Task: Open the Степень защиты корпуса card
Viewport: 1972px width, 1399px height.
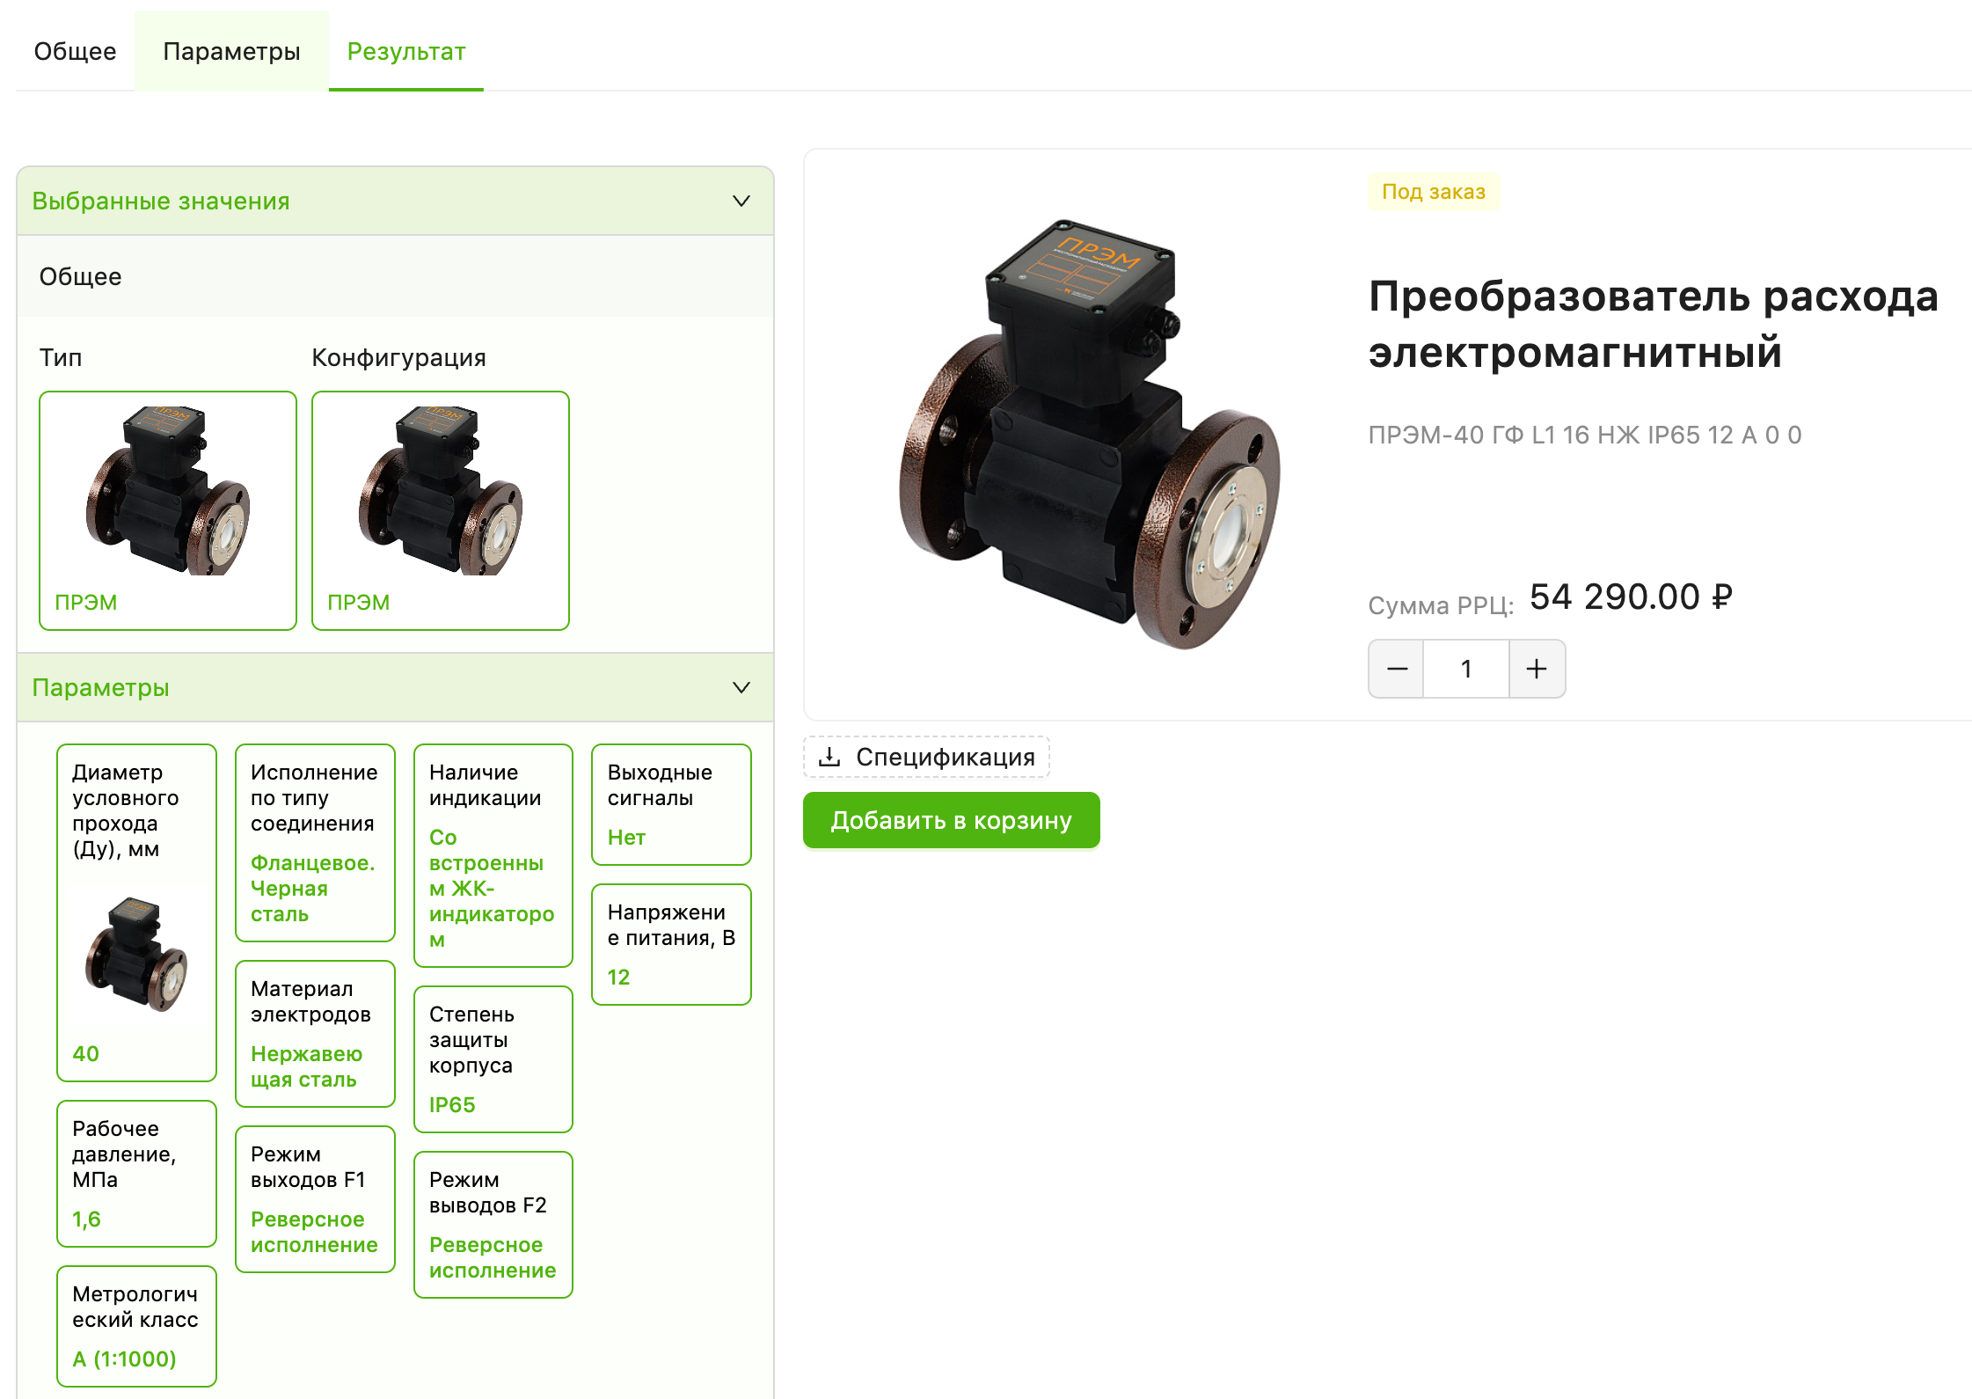Action: [x=493, y=1059]
